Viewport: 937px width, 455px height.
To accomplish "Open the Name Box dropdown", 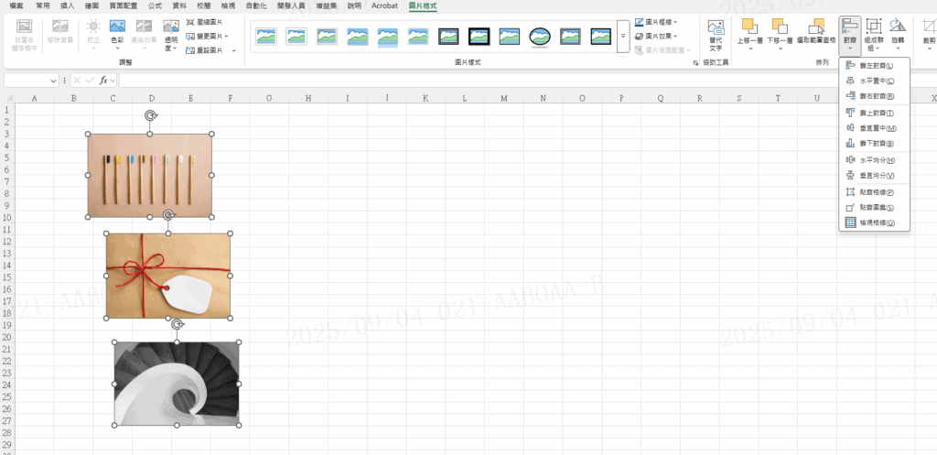I will pyautogui.click(x=54, y=81).
